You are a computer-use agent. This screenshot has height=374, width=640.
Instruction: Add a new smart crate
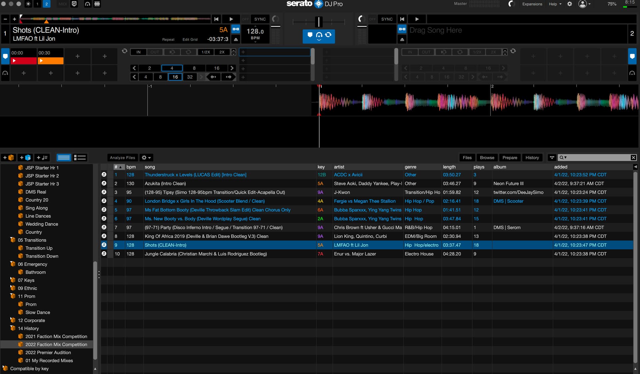point(25,158)
